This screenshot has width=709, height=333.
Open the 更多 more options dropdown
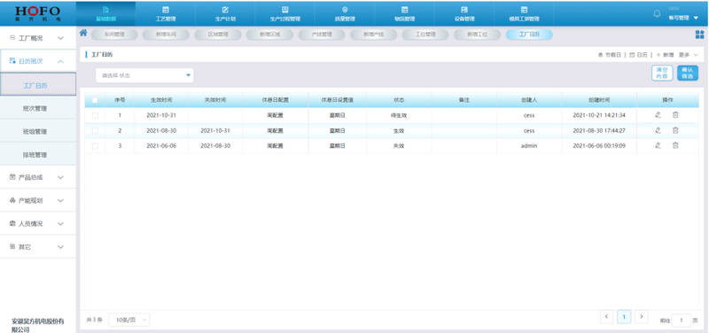[689, 55]
